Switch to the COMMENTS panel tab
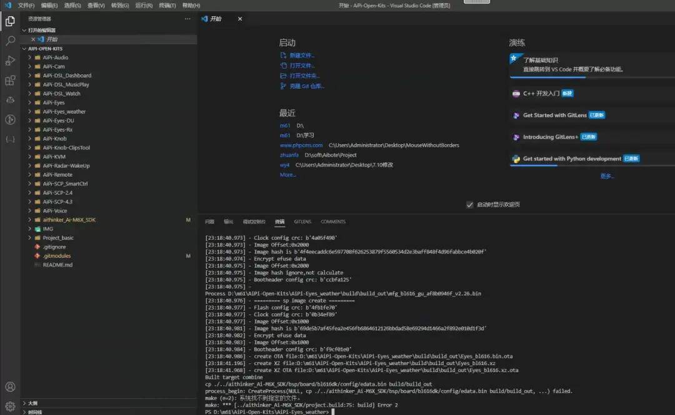This screenshot has height=415, width=675. [x=332, y=222]
